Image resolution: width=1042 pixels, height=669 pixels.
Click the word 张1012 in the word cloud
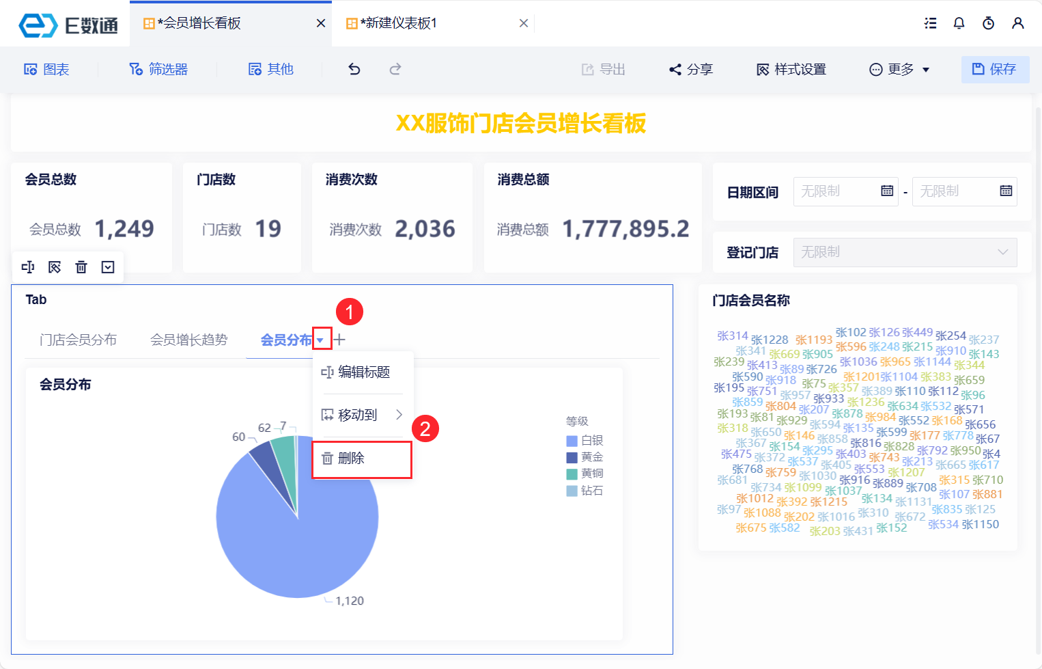point(755,498)
